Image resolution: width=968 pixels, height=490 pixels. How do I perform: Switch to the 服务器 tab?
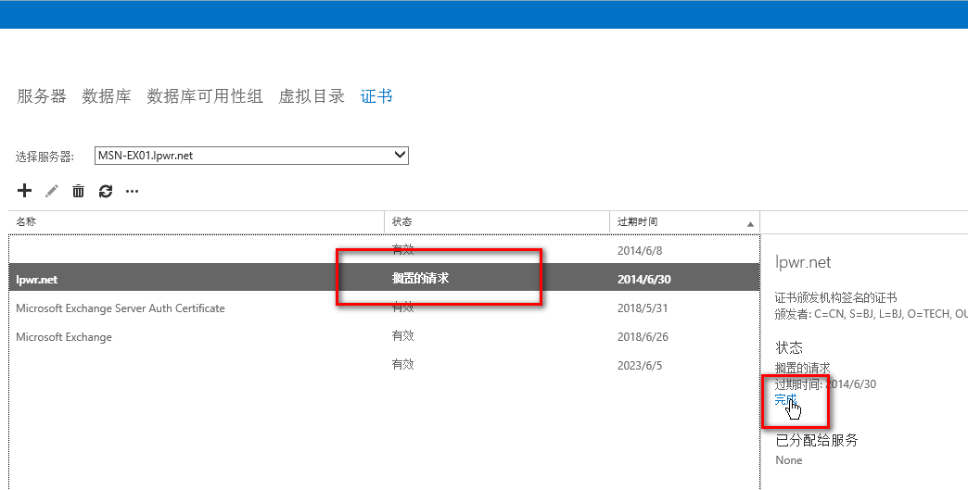pos(42,96)
